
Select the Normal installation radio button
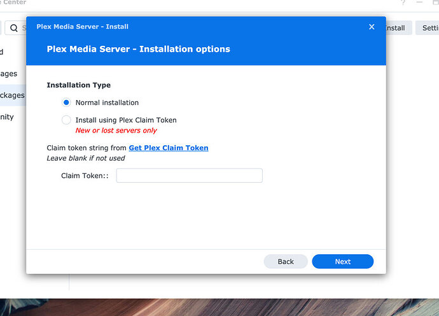[x=66, y=103]
